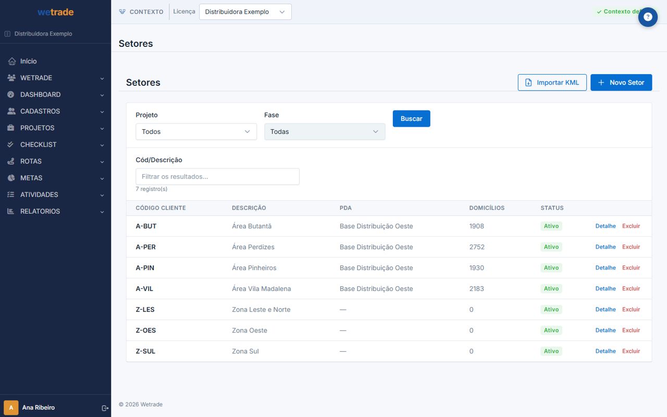Click the Buscar button

pyautogui.click(x=412, y=119)
